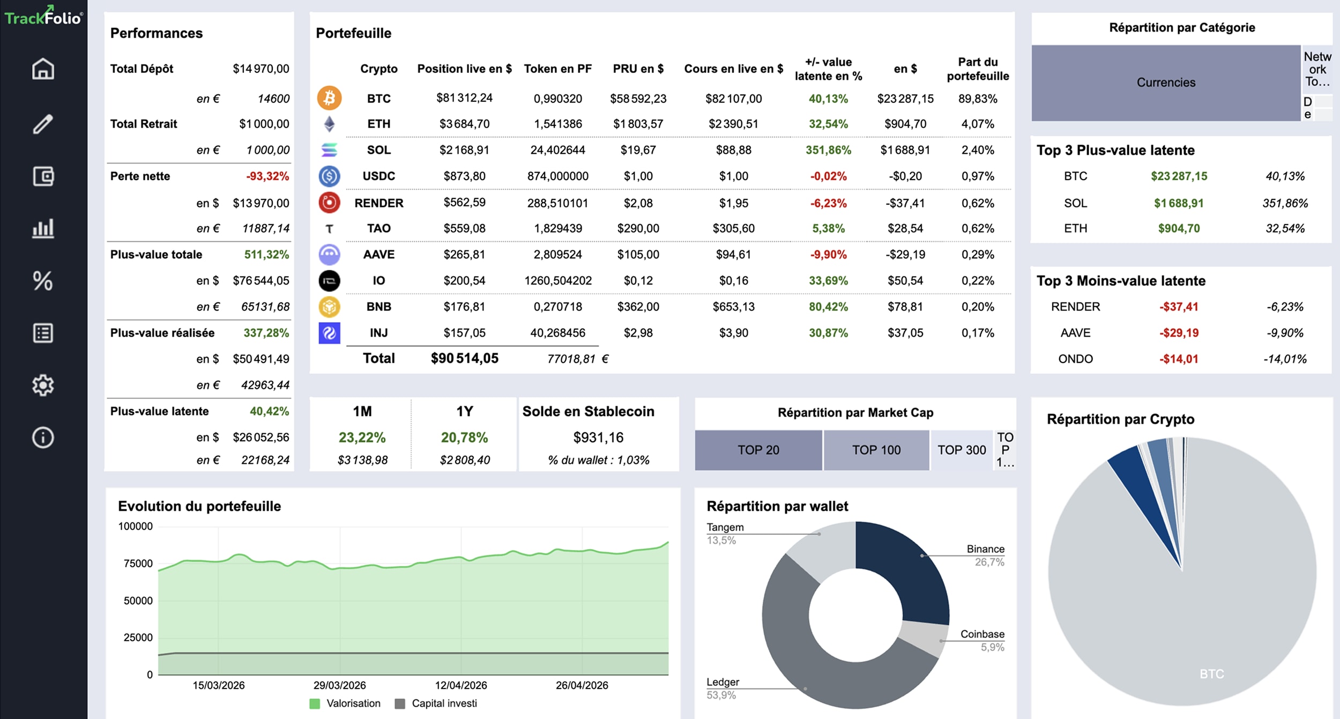Screen dimensions: 1340x719
Task: Click the 1Y performance 20,78%
Action: click(x=464, y=438)
